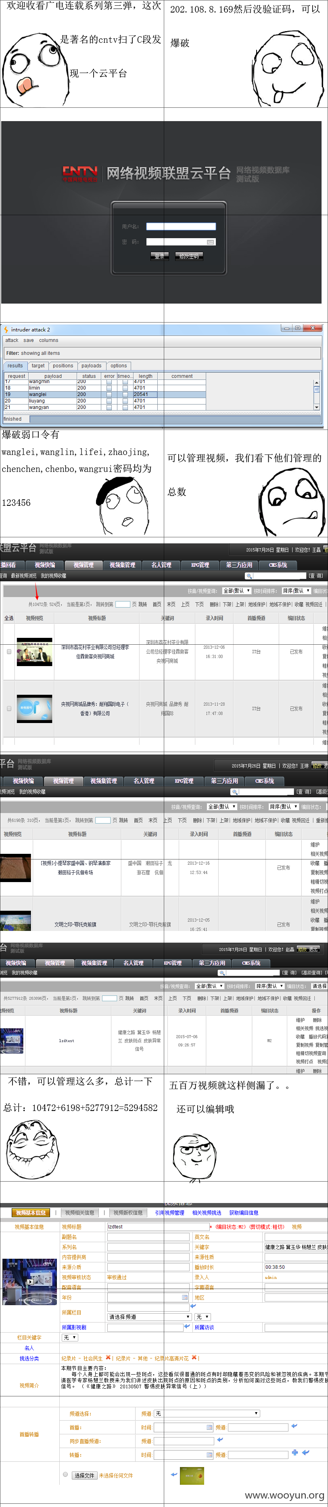Click the blue plus icon in 转播 row
The width and height of the screenshot is (328, 1507).
[x=295, y=1452]
